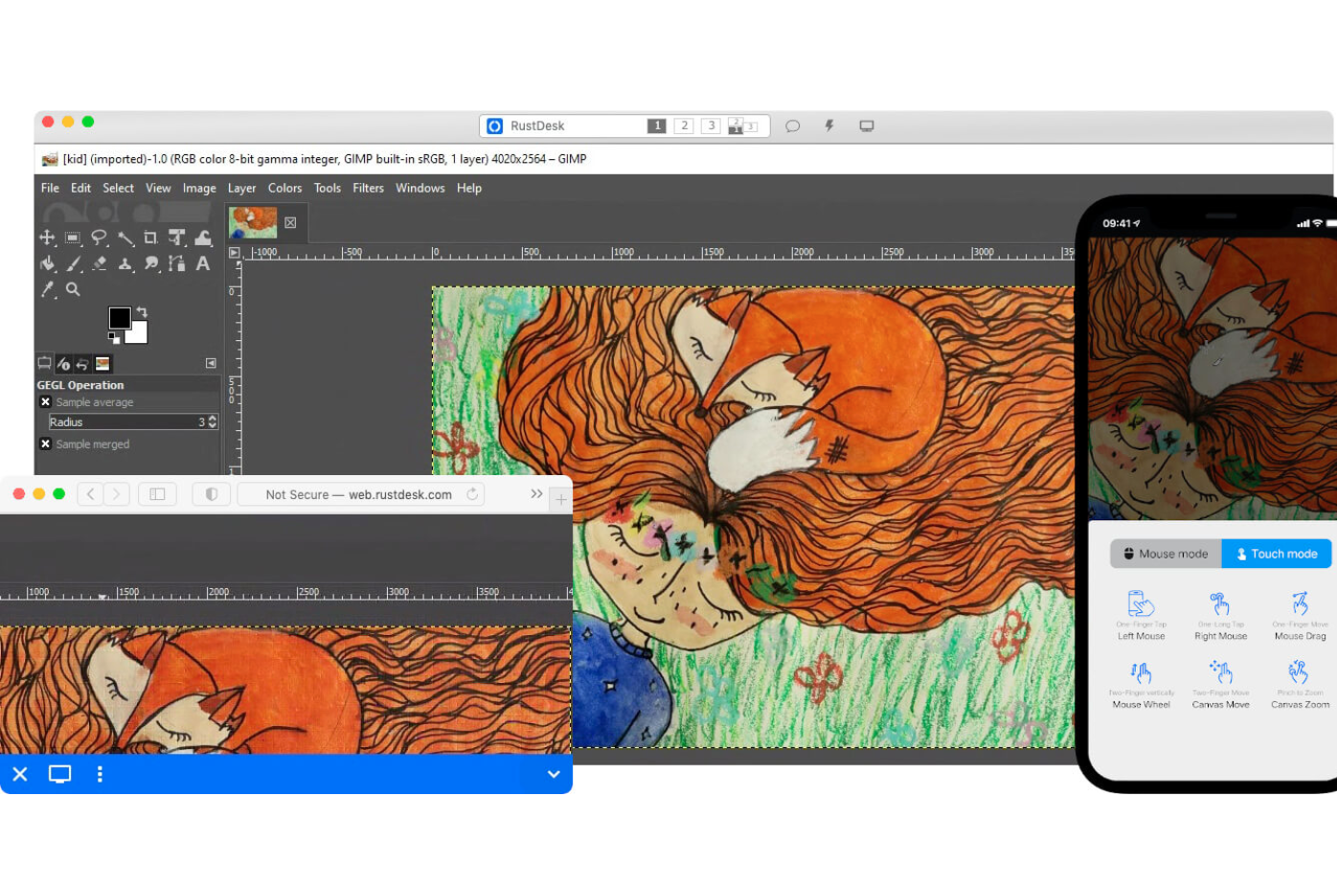This screenshot has height=887, width=1337.
Task: Switch to display 1 in RustDesk toolbar
Action: (x=657, y=126)
